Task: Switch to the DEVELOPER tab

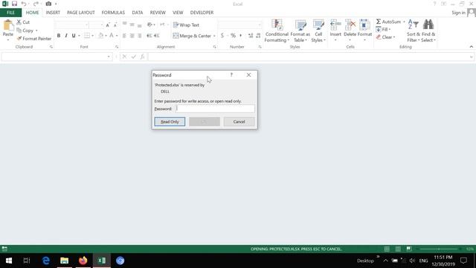Action: (x=202, y=13)
